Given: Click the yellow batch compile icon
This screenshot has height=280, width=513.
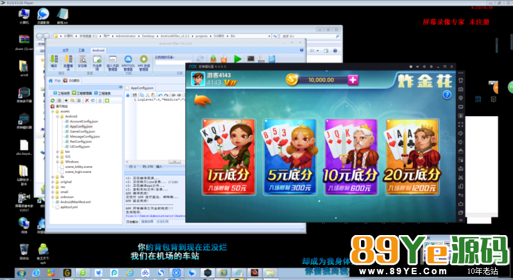Looking at the screenshot, I should (x=68, y=59).
